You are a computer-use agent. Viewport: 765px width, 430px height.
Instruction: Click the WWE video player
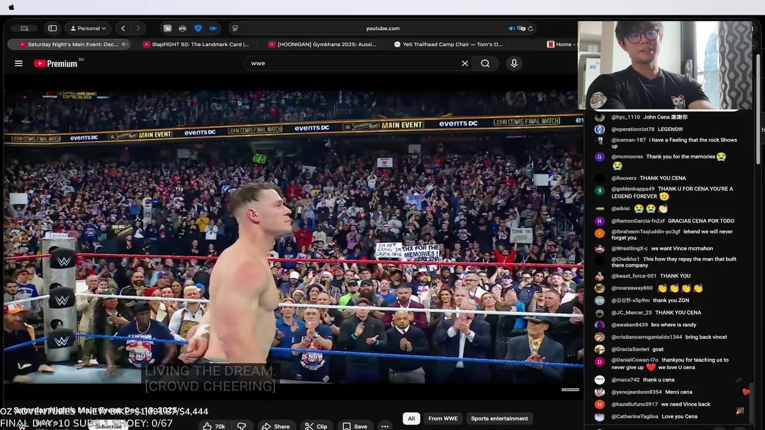[292, 236]
